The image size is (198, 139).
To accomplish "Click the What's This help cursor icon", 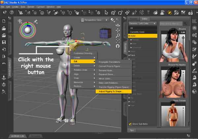I will (x=5, y=12).
